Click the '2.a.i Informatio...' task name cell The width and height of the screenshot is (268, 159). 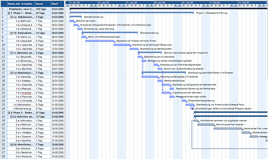21,121
